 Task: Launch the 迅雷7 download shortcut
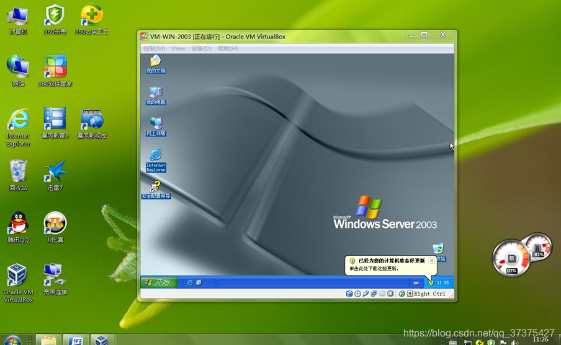click(x=55, y=175)
